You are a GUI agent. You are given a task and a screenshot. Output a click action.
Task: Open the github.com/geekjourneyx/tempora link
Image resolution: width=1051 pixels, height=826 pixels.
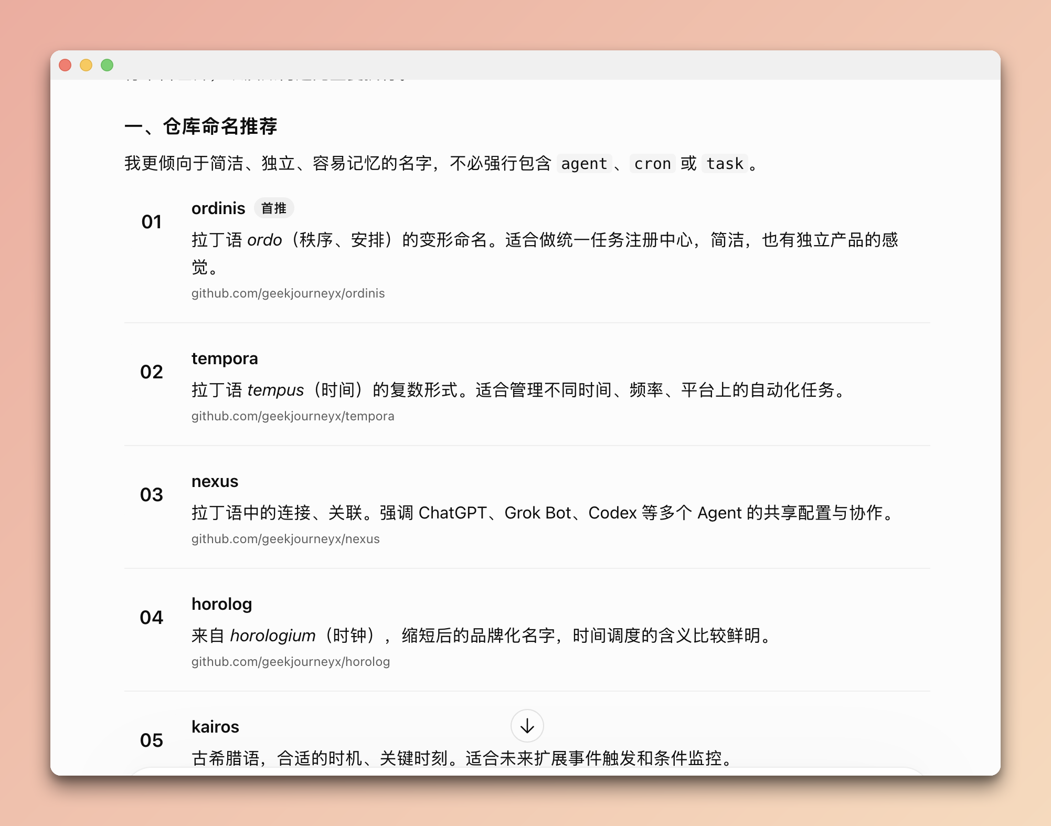[293, 416]
